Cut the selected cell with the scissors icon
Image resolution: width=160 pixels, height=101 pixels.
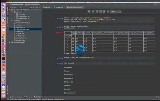click(97, 11)
